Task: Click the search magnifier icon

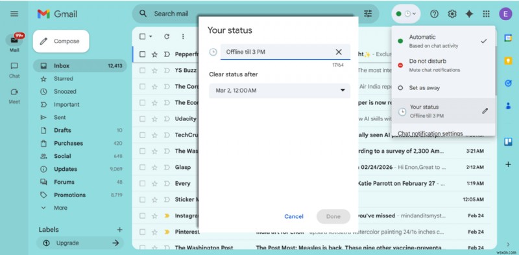Action: coord(143,14)
